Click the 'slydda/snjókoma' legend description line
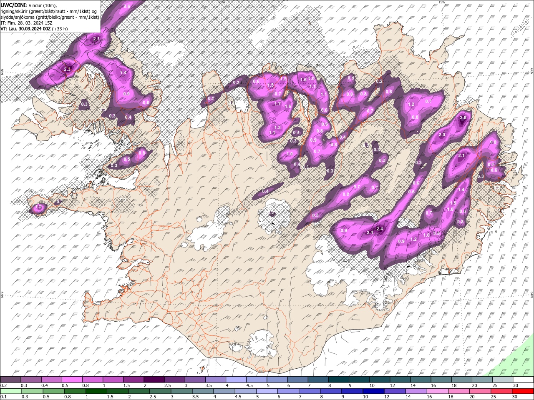The width and height of the screenshot is (534, 400). 50,17
